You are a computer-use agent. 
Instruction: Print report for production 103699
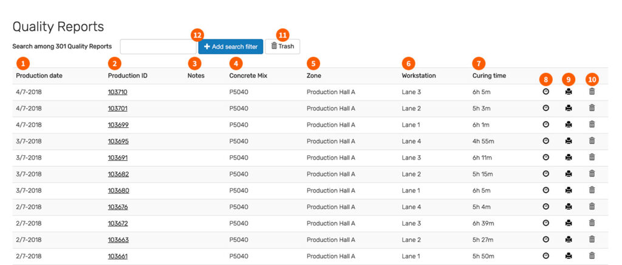[569, 124]
